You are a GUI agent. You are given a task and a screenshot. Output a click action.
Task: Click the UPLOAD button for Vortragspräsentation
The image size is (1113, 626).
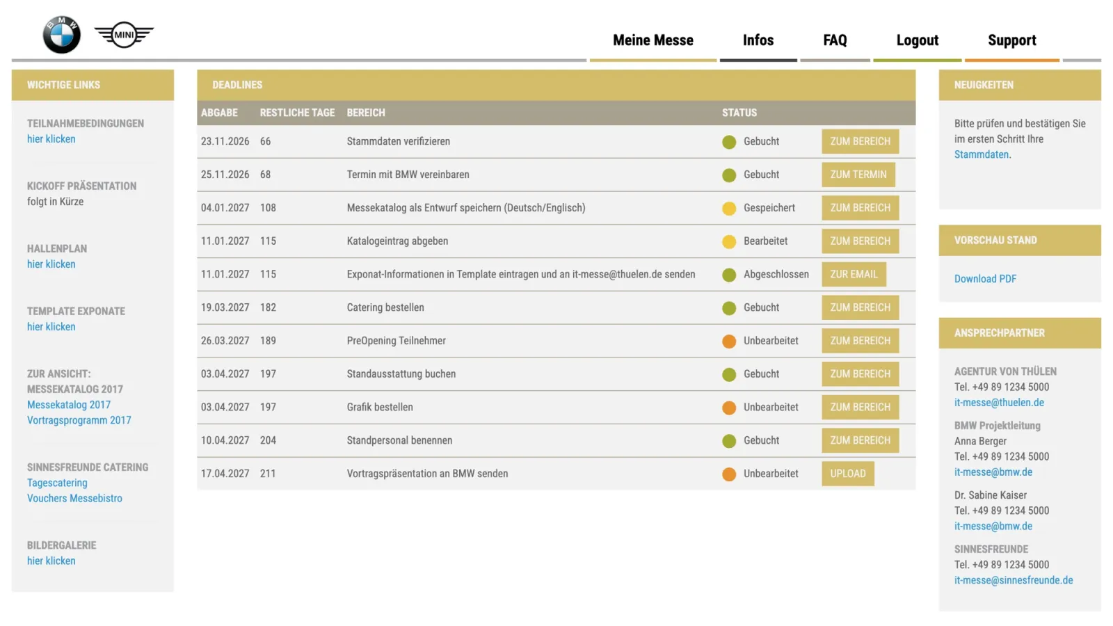tap(847, 474)
